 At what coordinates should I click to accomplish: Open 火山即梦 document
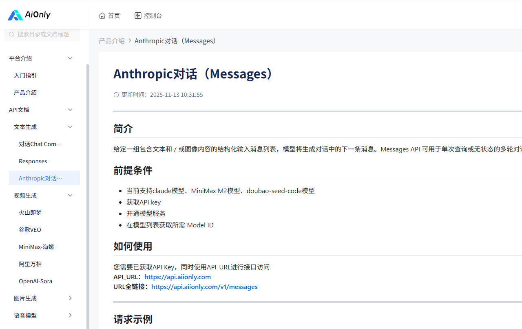[30, 213]
